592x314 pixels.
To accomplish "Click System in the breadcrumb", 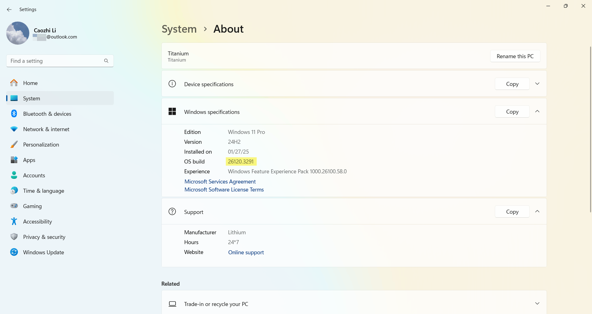I will [x=179, y=29].
